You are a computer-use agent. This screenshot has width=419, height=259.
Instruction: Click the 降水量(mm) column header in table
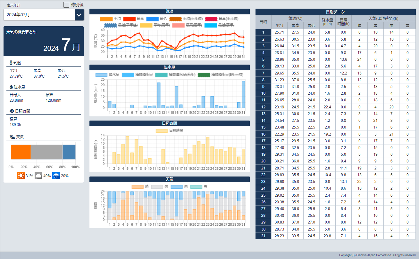[327, 22]
